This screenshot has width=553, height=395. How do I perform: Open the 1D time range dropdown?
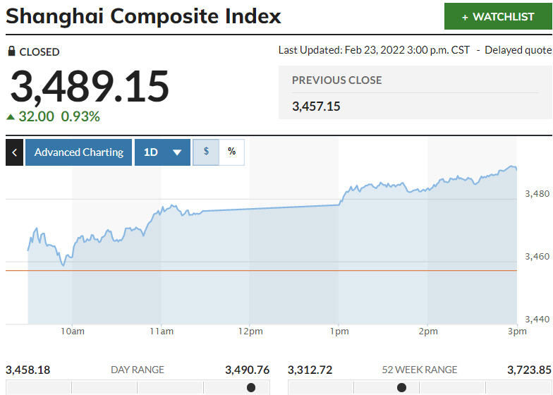pyautogui.click(x=163, y=152)
